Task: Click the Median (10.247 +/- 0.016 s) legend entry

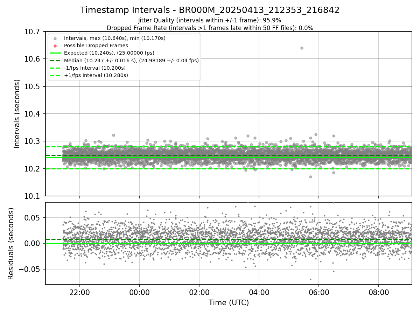Action: click(131, 61)
